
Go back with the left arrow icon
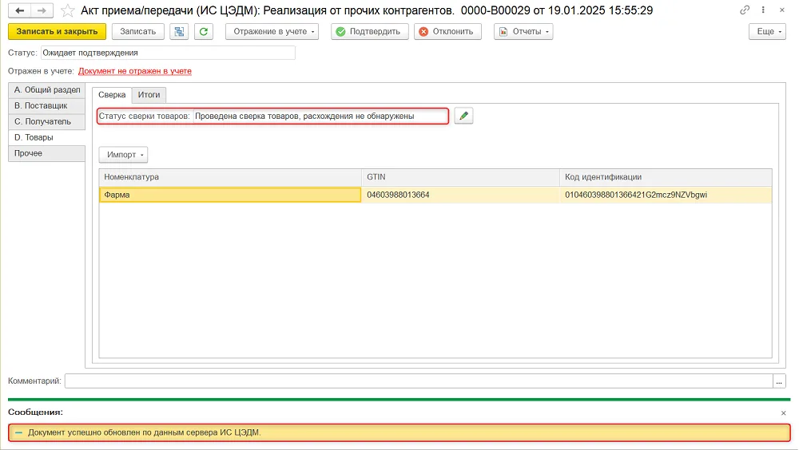coord(19,10)
